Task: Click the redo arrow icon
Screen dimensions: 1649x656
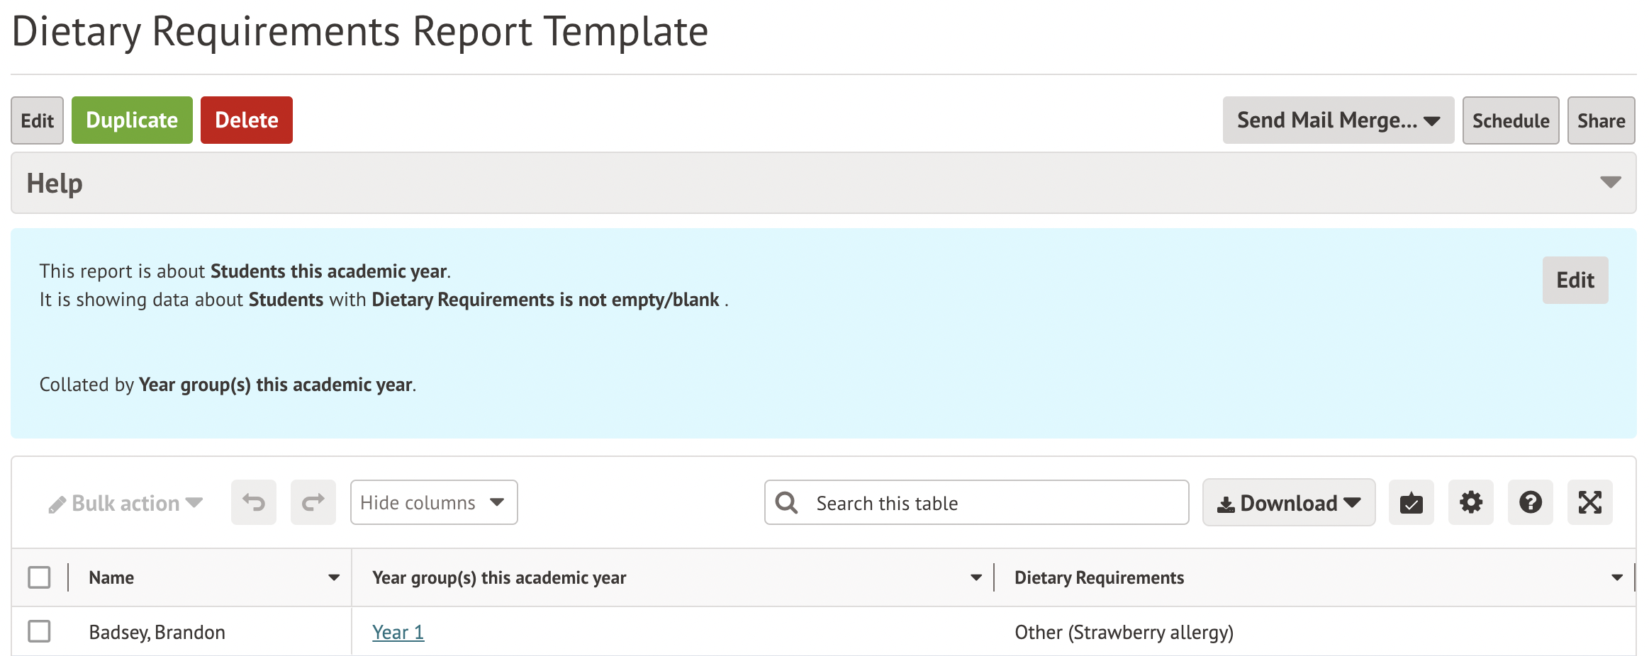Action: pyautogui.click(x=313, y=502)
